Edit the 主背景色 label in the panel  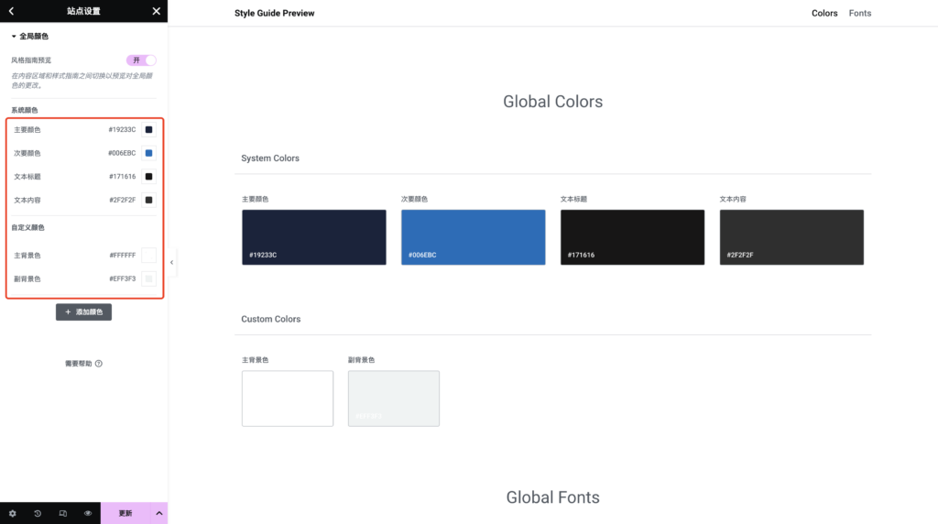(x=27, y=256)
